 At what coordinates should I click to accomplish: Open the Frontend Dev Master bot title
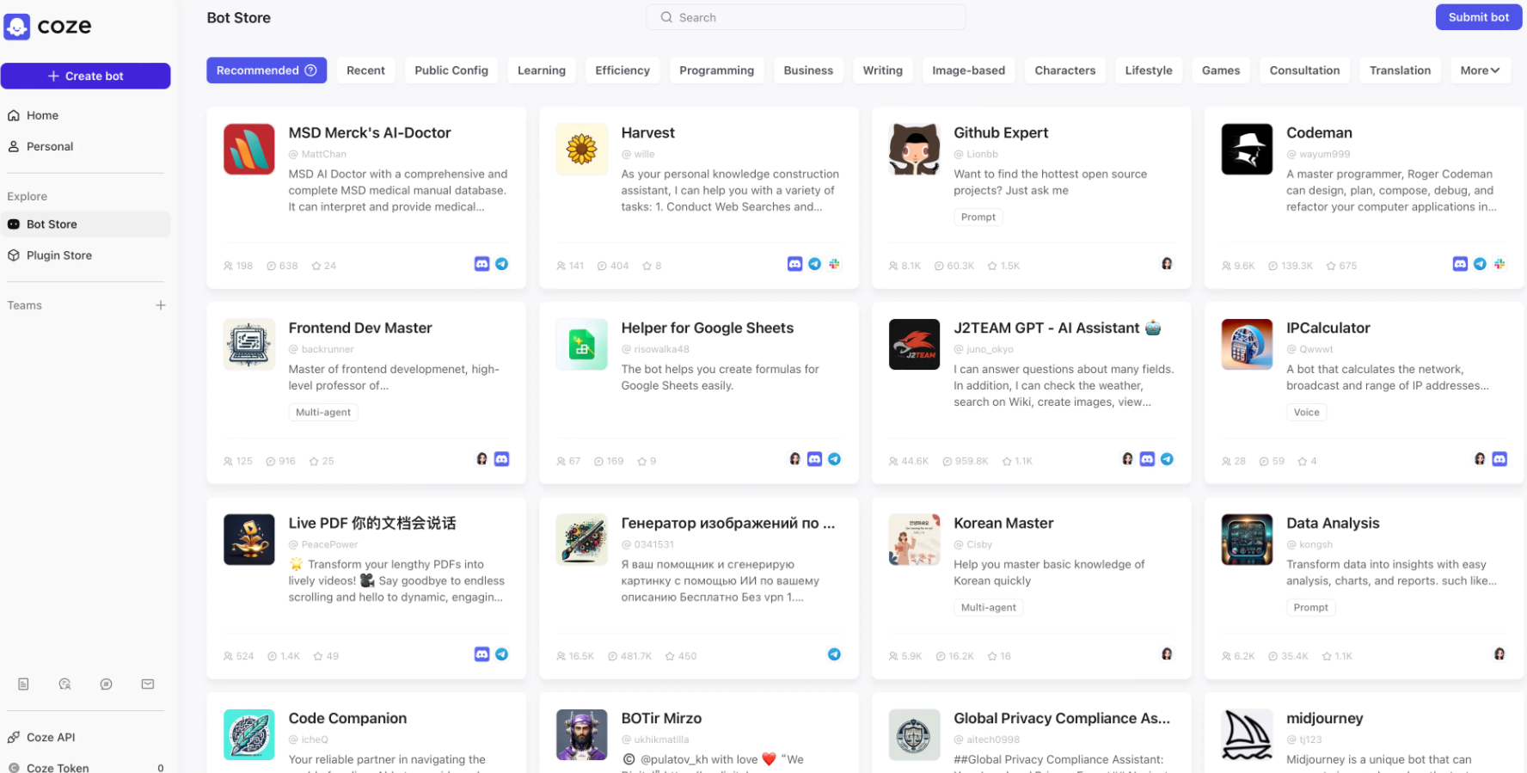pos(360,328)
